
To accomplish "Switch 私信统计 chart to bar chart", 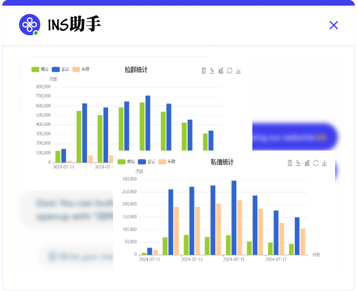I will pos(307,163).
